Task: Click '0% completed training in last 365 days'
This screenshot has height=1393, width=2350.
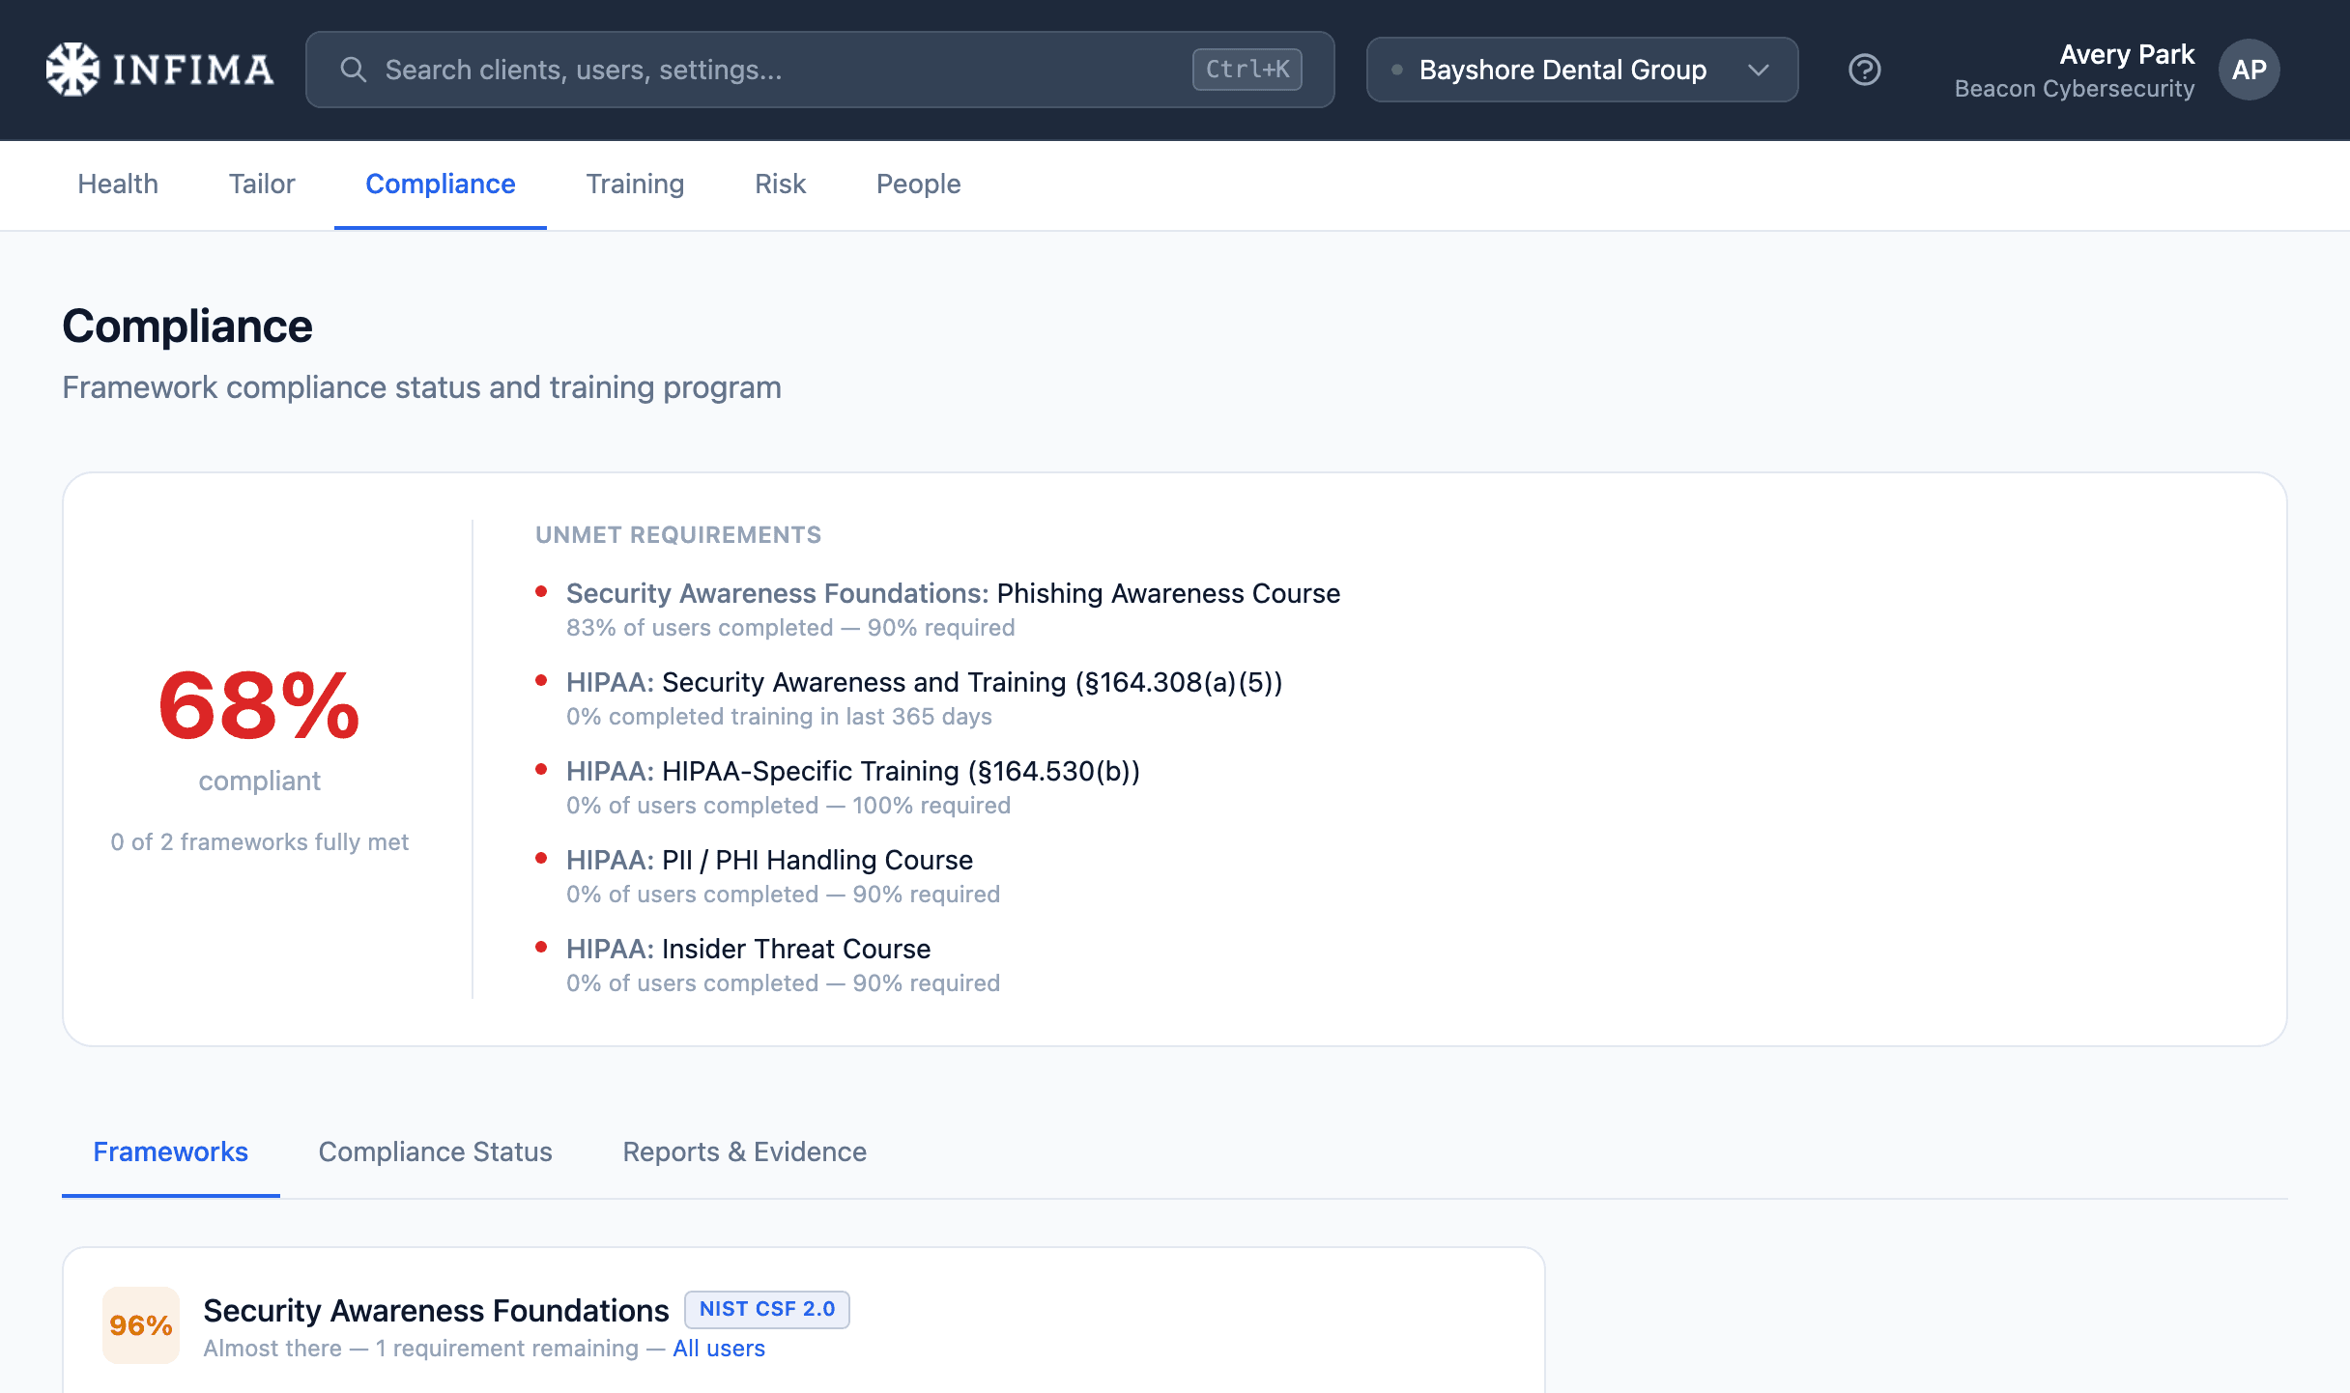Action: (779, 716)
